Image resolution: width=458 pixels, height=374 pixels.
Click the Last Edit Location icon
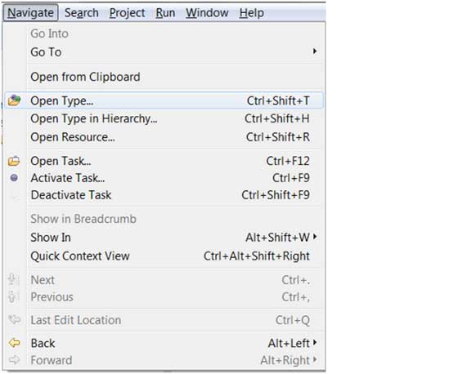click(x=14, y=320)
